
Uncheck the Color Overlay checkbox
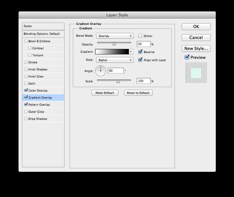coord(26,90)
